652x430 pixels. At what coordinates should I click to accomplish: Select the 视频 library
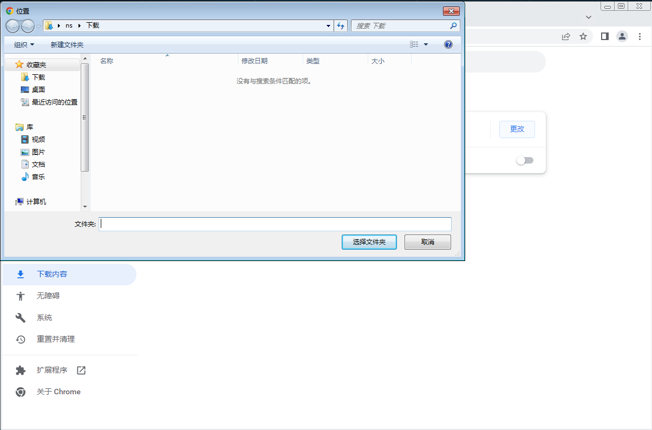pos(38,139)
